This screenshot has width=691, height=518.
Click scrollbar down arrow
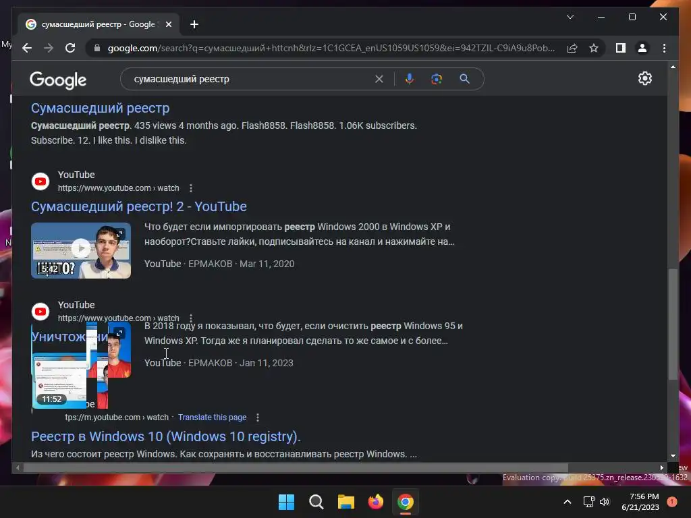(x=673, y=457)
